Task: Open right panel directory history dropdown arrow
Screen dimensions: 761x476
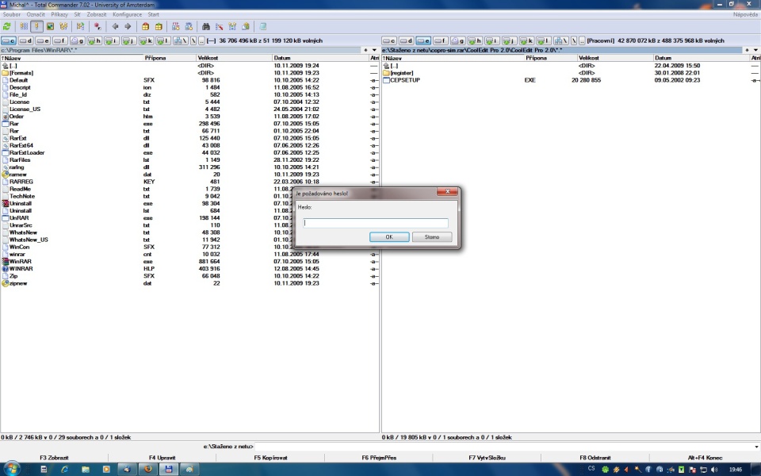Action: pos(755,50)
